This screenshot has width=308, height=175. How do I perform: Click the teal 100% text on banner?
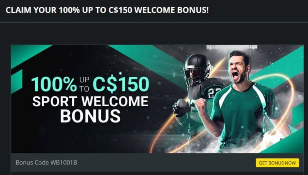pyautogui.click(x=54, y=84)
